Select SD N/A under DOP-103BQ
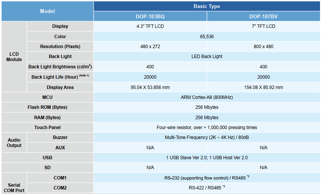 tap(150, 168)
